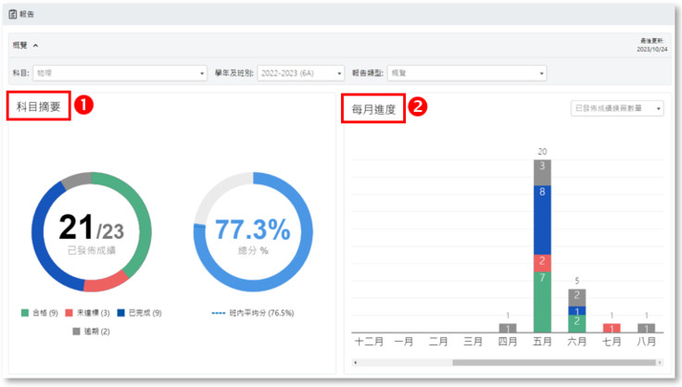
Task: Click the red marker number 2 badge
Action: pos(418,106)
